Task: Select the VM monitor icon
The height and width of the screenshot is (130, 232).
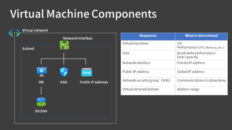Action: [42, 72]
